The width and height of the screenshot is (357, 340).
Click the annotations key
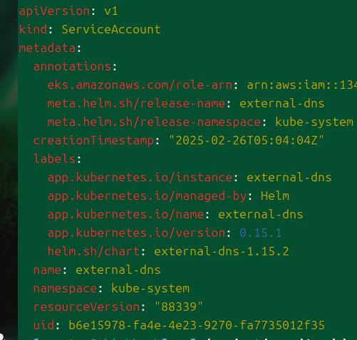point(72,67)
